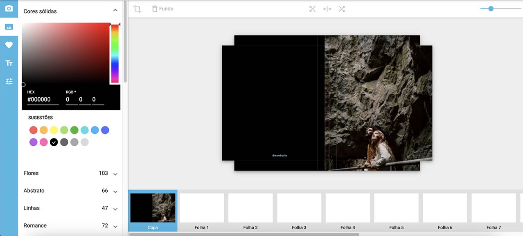
Task: Click the crop tool icon
Action: [138, 9]
